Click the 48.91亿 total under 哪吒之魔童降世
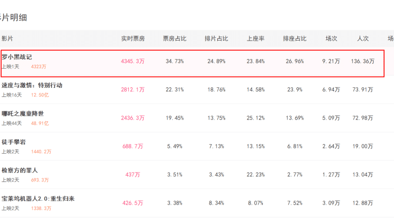The width and height of the screenshot is (394, 218). pos(40,123)
